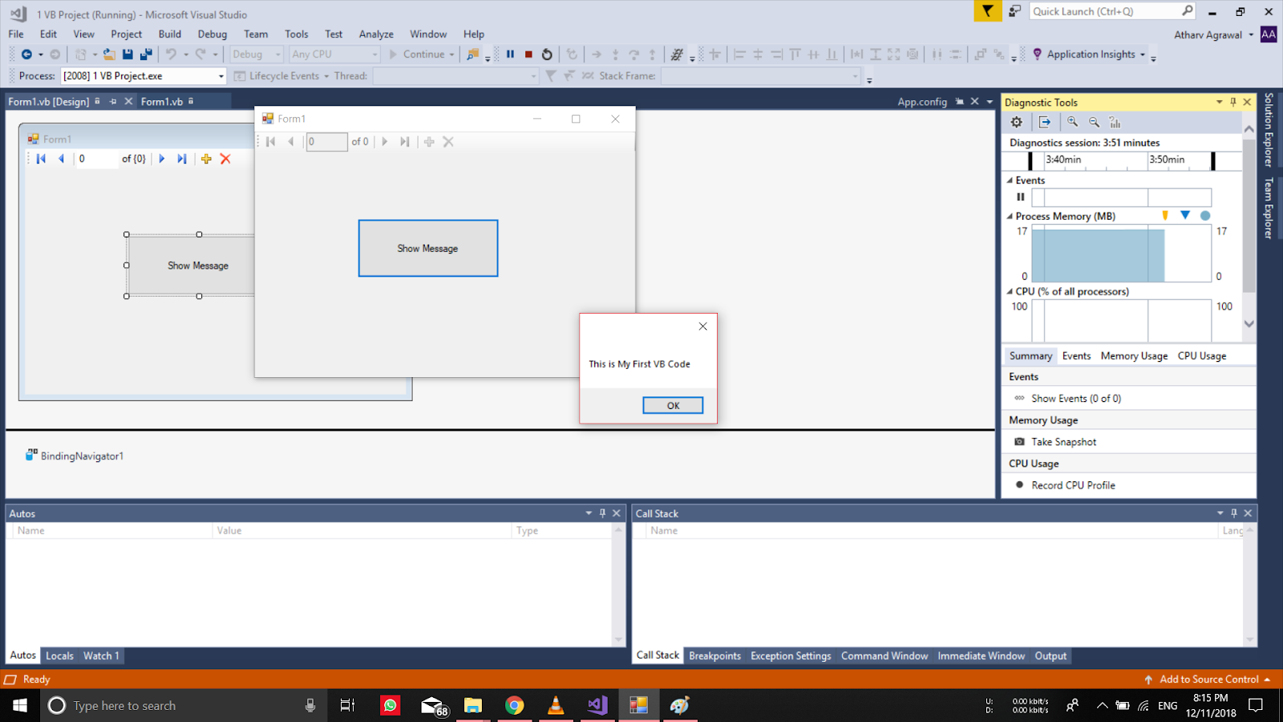The image size is (1283, 722).
Task: Select BindingNavigator1 in the component tray
Action: 75,456
